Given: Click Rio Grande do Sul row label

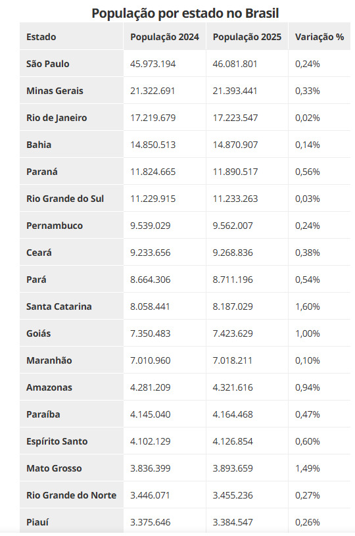Looking at the screenshot, I should tap(65, 199).
